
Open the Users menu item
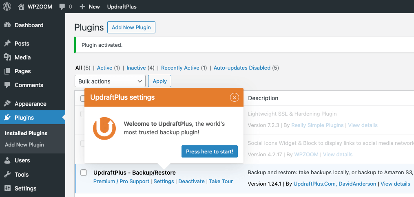22,160
